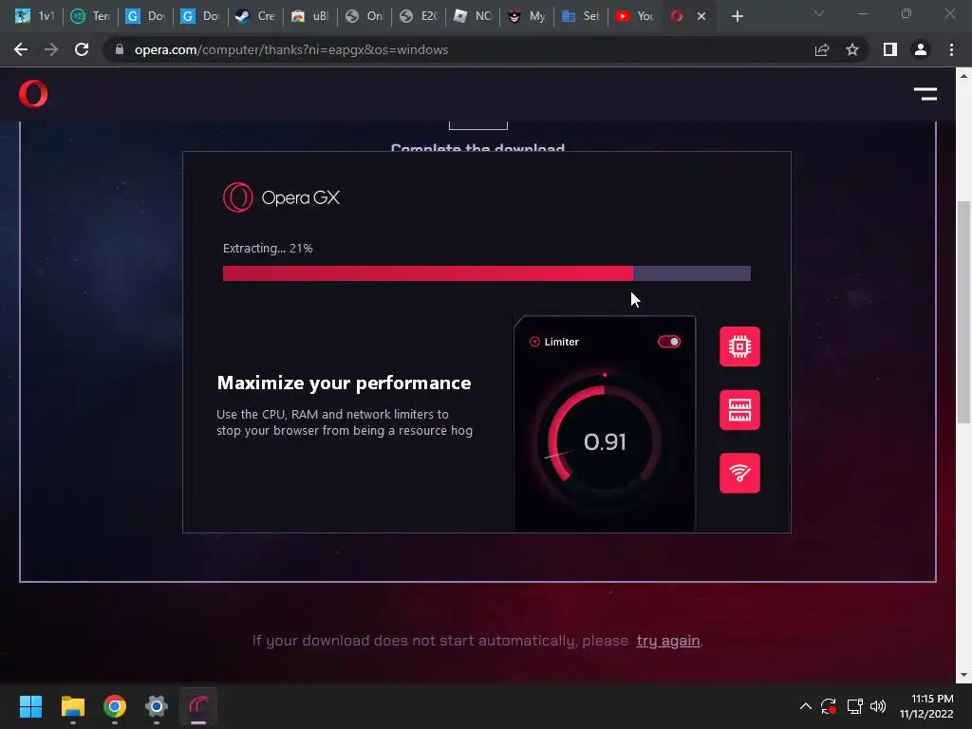972x729 pixels.
Task: Open Settings gear in taskbar
Action: click(157, 706)
